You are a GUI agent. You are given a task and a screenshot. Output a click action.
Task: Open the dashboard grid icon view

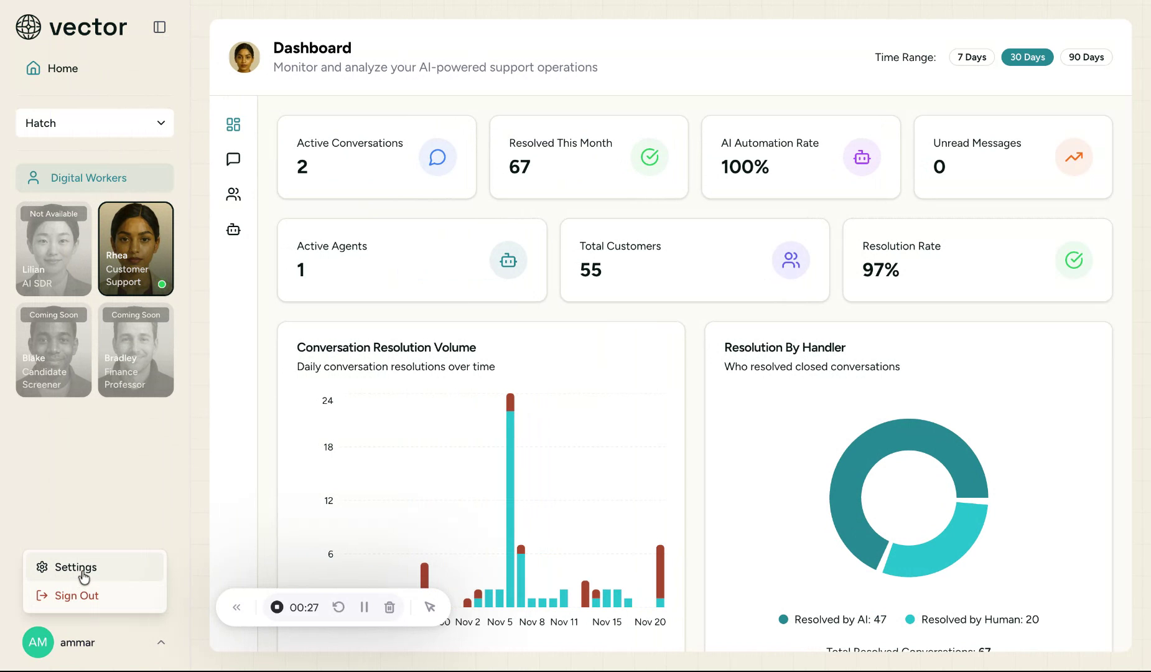click(233, 124)
